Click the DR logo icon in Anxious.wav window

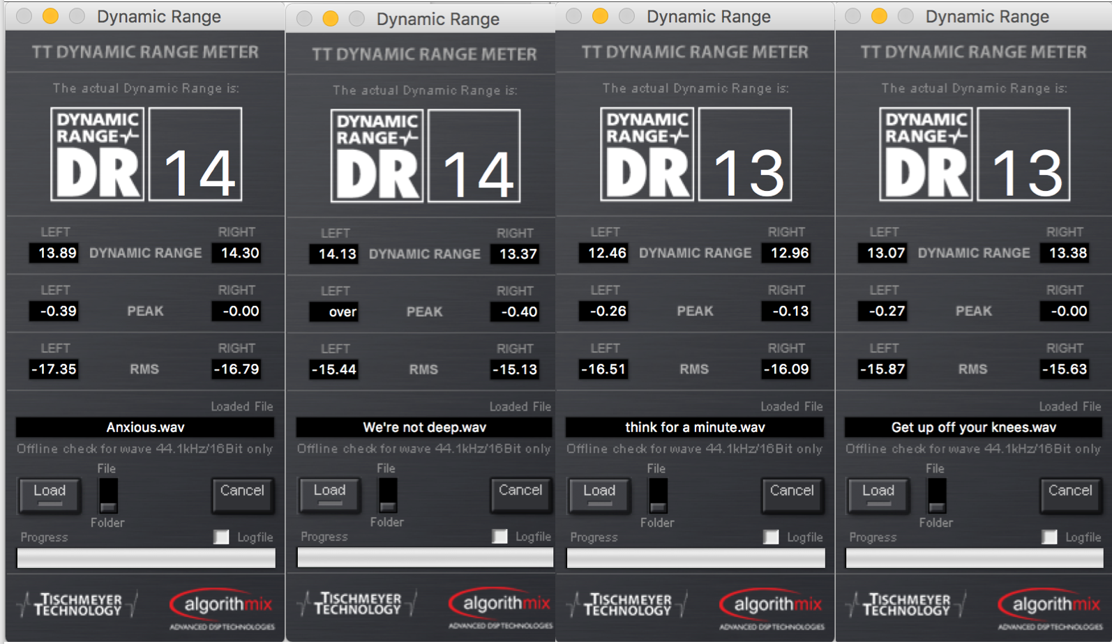tap(98, 154)
